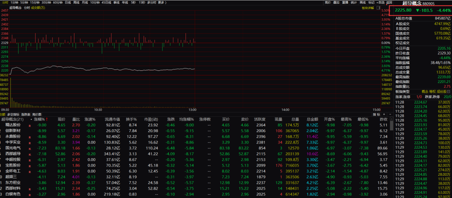This screenshot has width=452, height=198.
Task: Select the 多空指标 tab
Action: click(13, 114)
